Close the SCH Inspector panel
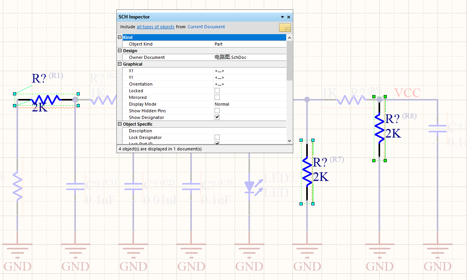The image size is (467, 280). (x=289, y=17)
